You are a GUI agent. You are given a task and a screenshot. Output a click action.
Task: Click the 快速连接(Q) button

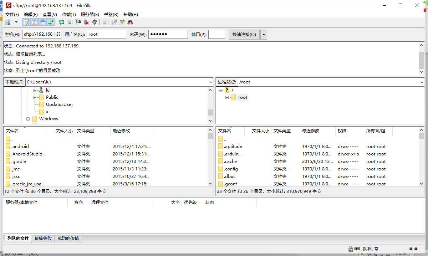click(244, 35)
